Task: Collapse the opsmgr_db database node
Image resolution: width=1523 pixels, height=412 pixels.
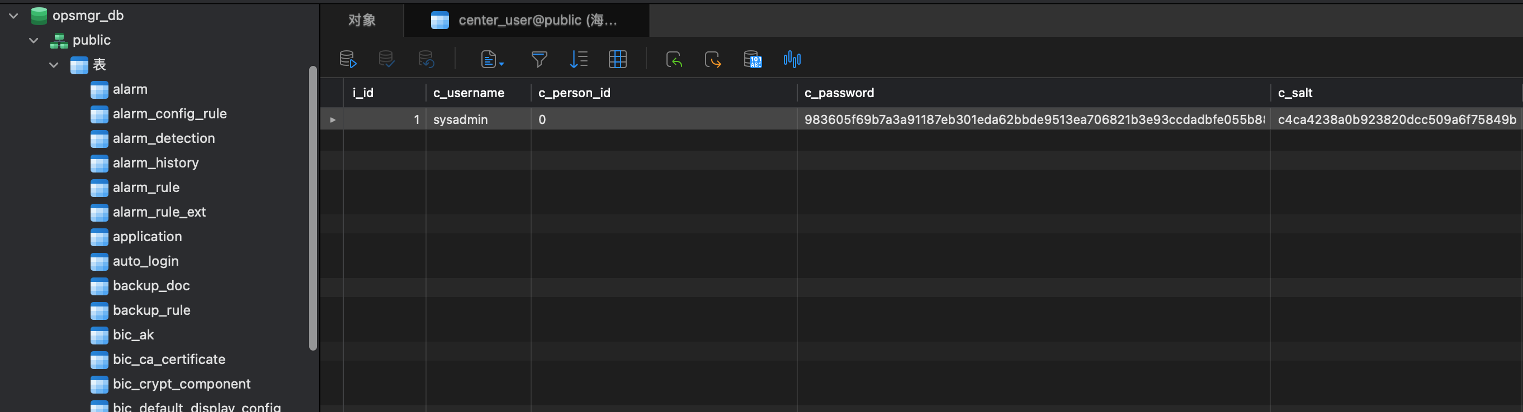Action: pos(13,16)
